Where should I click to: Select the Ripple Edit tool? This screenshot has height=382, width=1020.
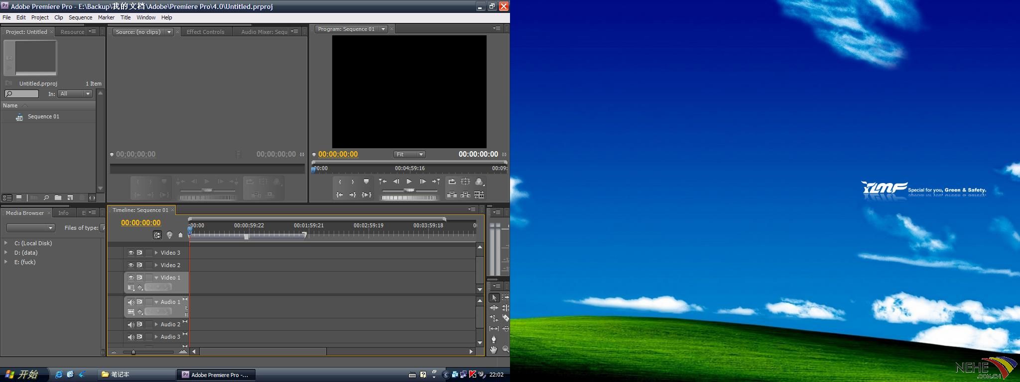click(494, 308)
